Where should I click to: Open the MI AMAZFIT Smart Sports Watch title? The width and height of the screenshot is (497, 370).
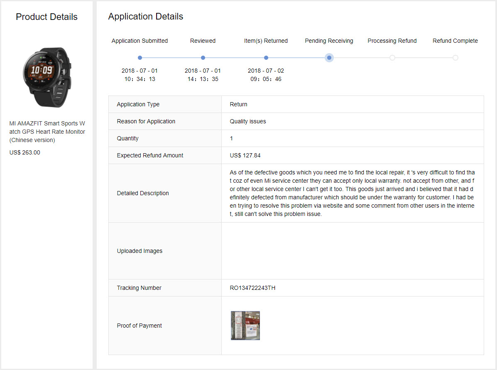(47, 132)
